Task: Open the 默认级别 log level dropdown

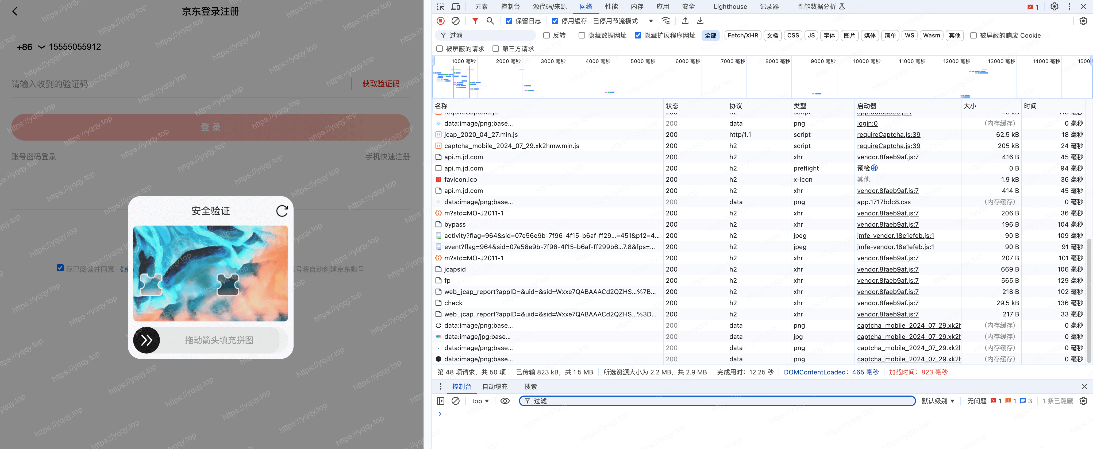Action: [x=938, y=401]
